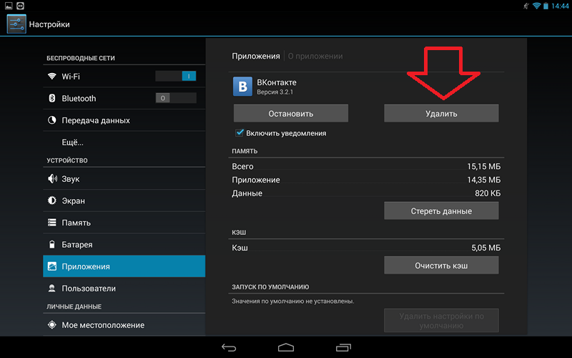Uncheck Включить уведомления checkbox
572x358 pixels.
240,133
